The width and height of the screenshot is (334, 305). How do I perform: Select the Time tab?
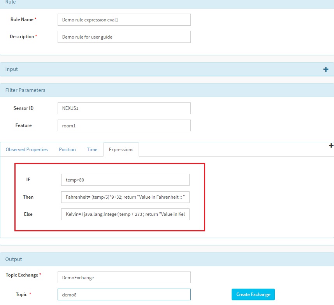click(x=92, y=150)
